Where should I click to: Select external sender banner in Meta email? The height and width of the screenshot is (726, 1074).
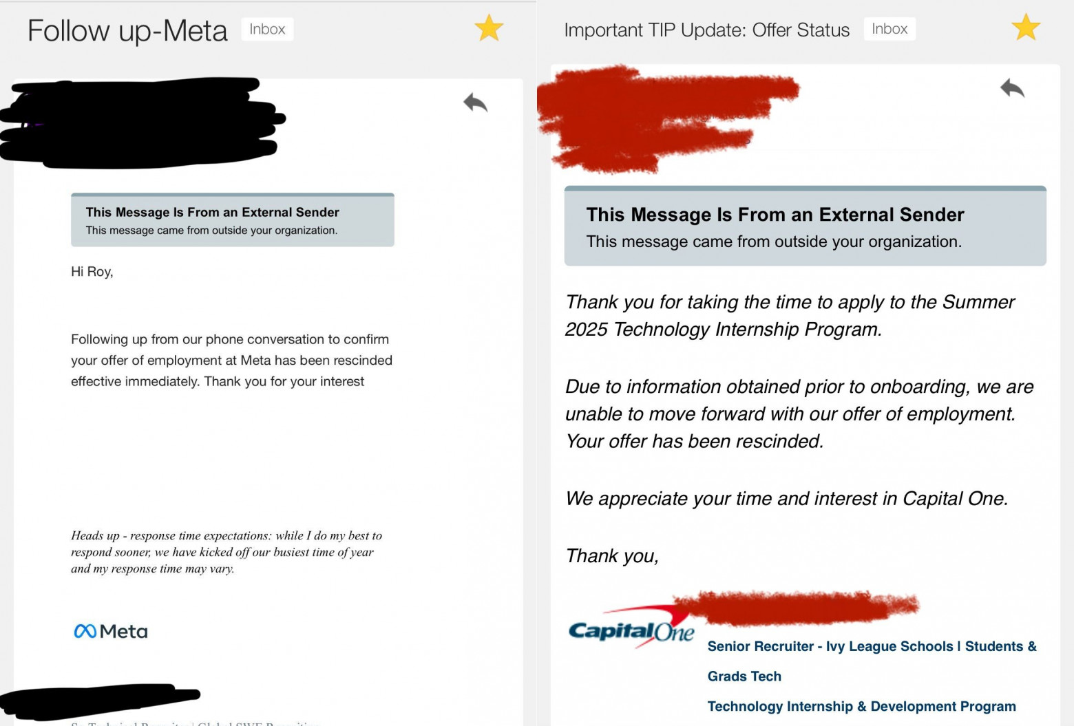(x=233, y=220)
